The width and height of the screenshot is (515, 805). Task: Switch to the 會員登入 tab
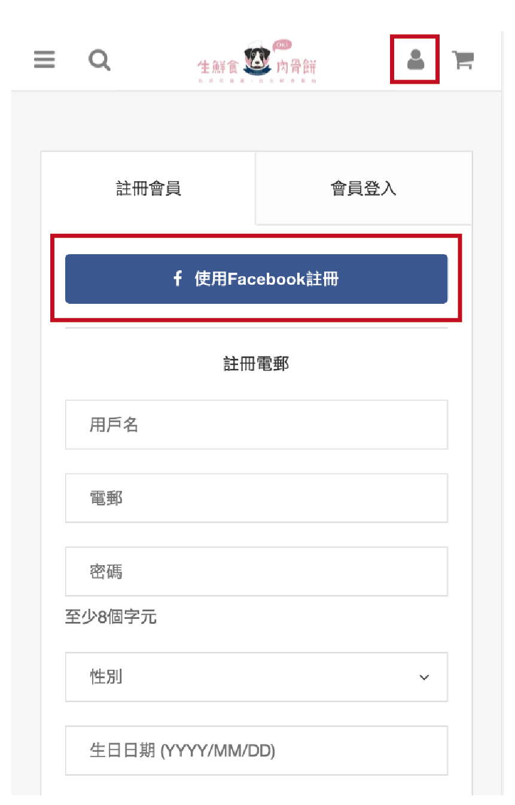coord(363,189)
